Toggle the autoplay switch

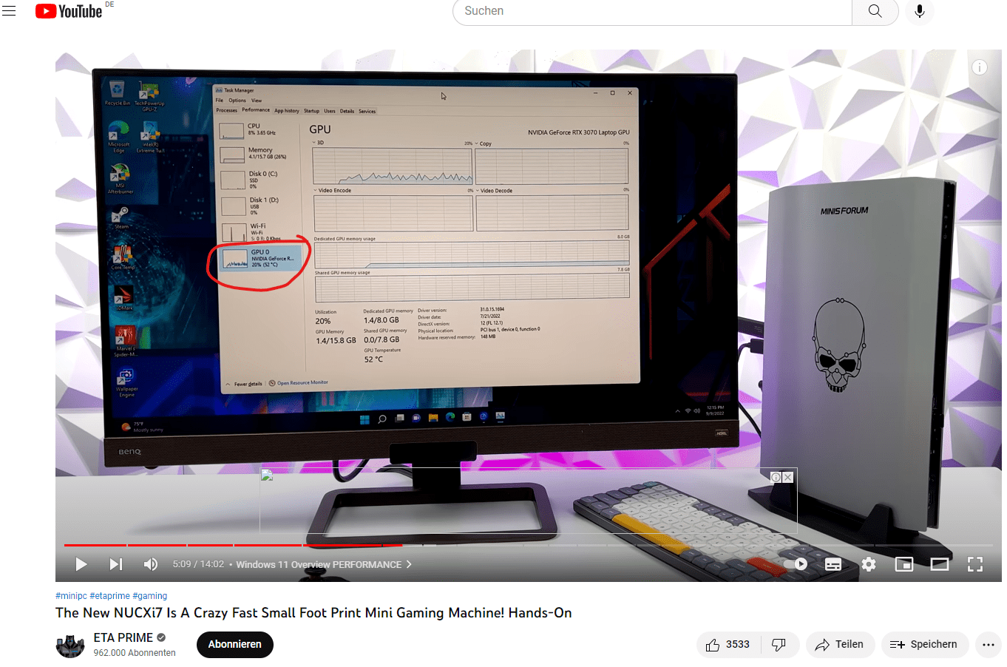tap(798, 564)
